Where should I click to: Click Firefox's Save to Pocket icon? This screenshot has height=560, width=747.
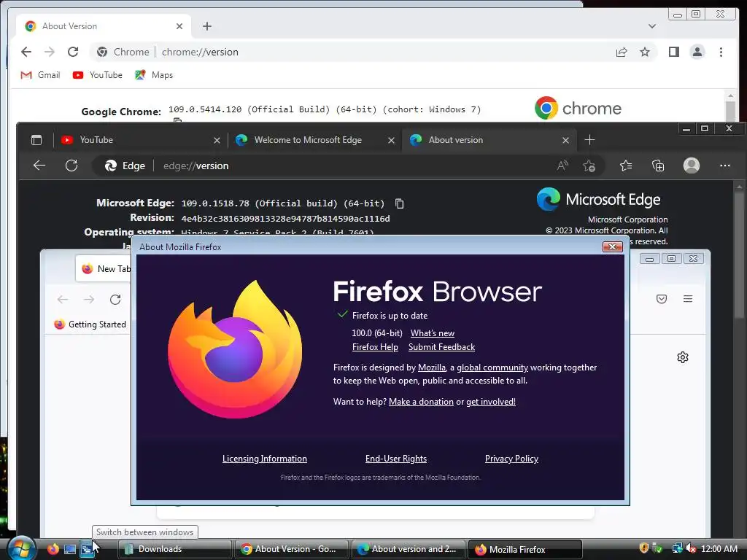(x=661, y=299)
